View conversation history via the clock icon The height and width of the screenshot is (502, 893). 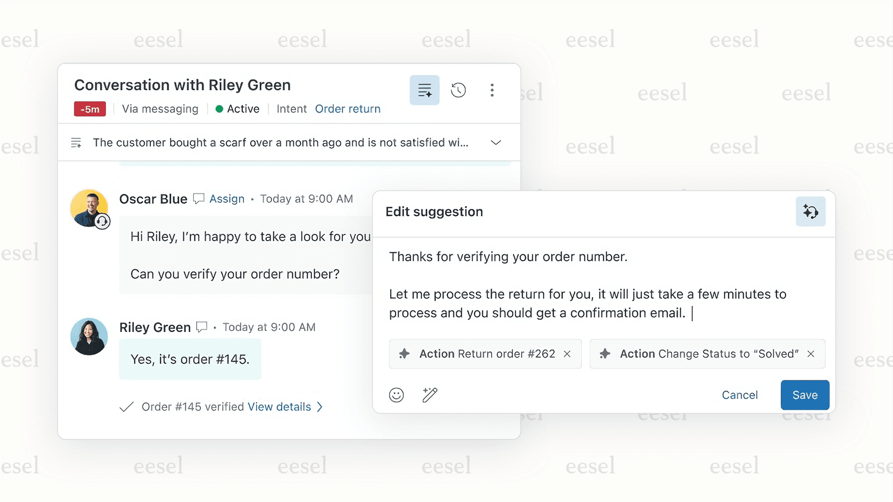click(x=458, y=90)
